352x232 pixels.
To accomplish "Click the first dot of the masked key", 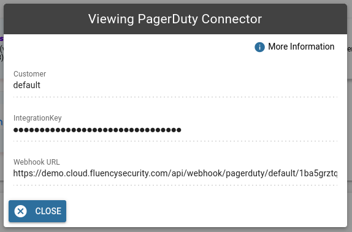I will 15,130.
